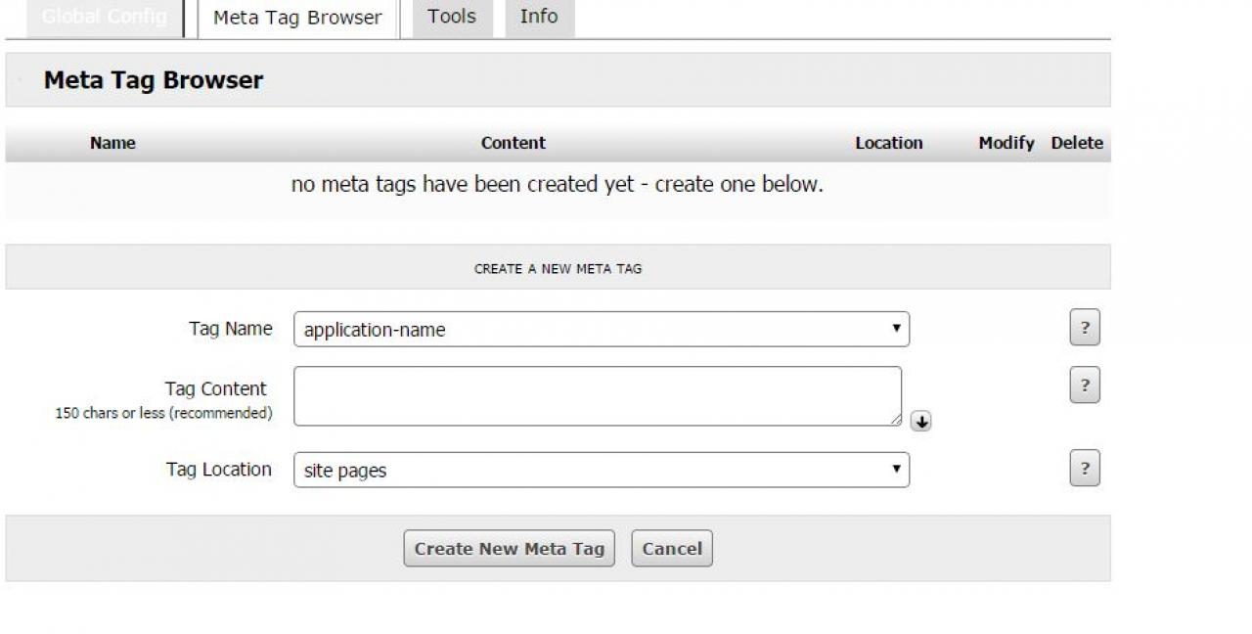The image size is (1252, 634).
Task: Click the Content column header
Action: (x=514, y=143)
